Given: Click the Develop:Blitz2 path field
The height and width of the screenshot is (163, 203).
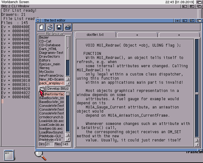Looking at the screenshot, I should pos(58,88).
